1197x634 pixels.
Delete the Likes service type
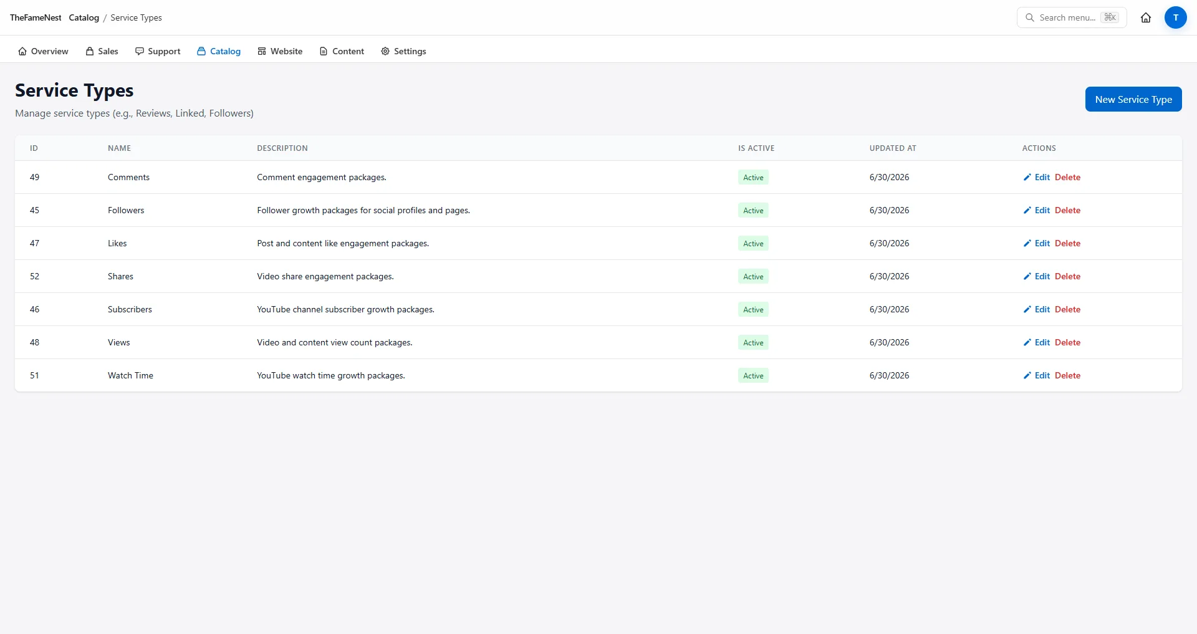click(1067, 243)
